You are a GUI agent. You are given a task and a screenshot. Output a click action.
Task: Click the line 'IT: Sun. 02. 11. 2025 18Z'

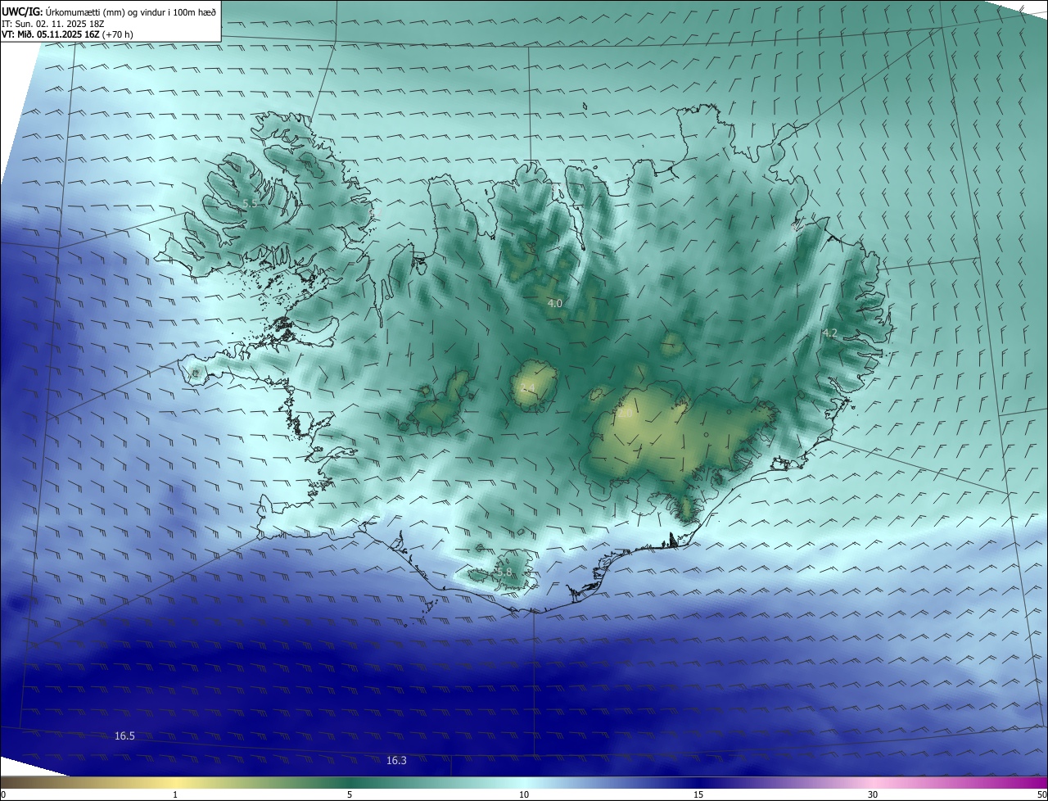(x=54, y=24)
